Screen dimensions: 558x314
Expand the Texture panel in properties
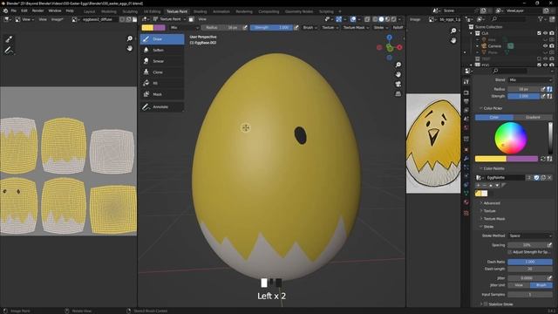489,211
